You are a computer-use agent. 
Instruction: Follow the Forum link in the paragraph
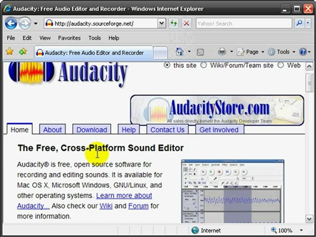pyautogui.click(x=139, y=206)
